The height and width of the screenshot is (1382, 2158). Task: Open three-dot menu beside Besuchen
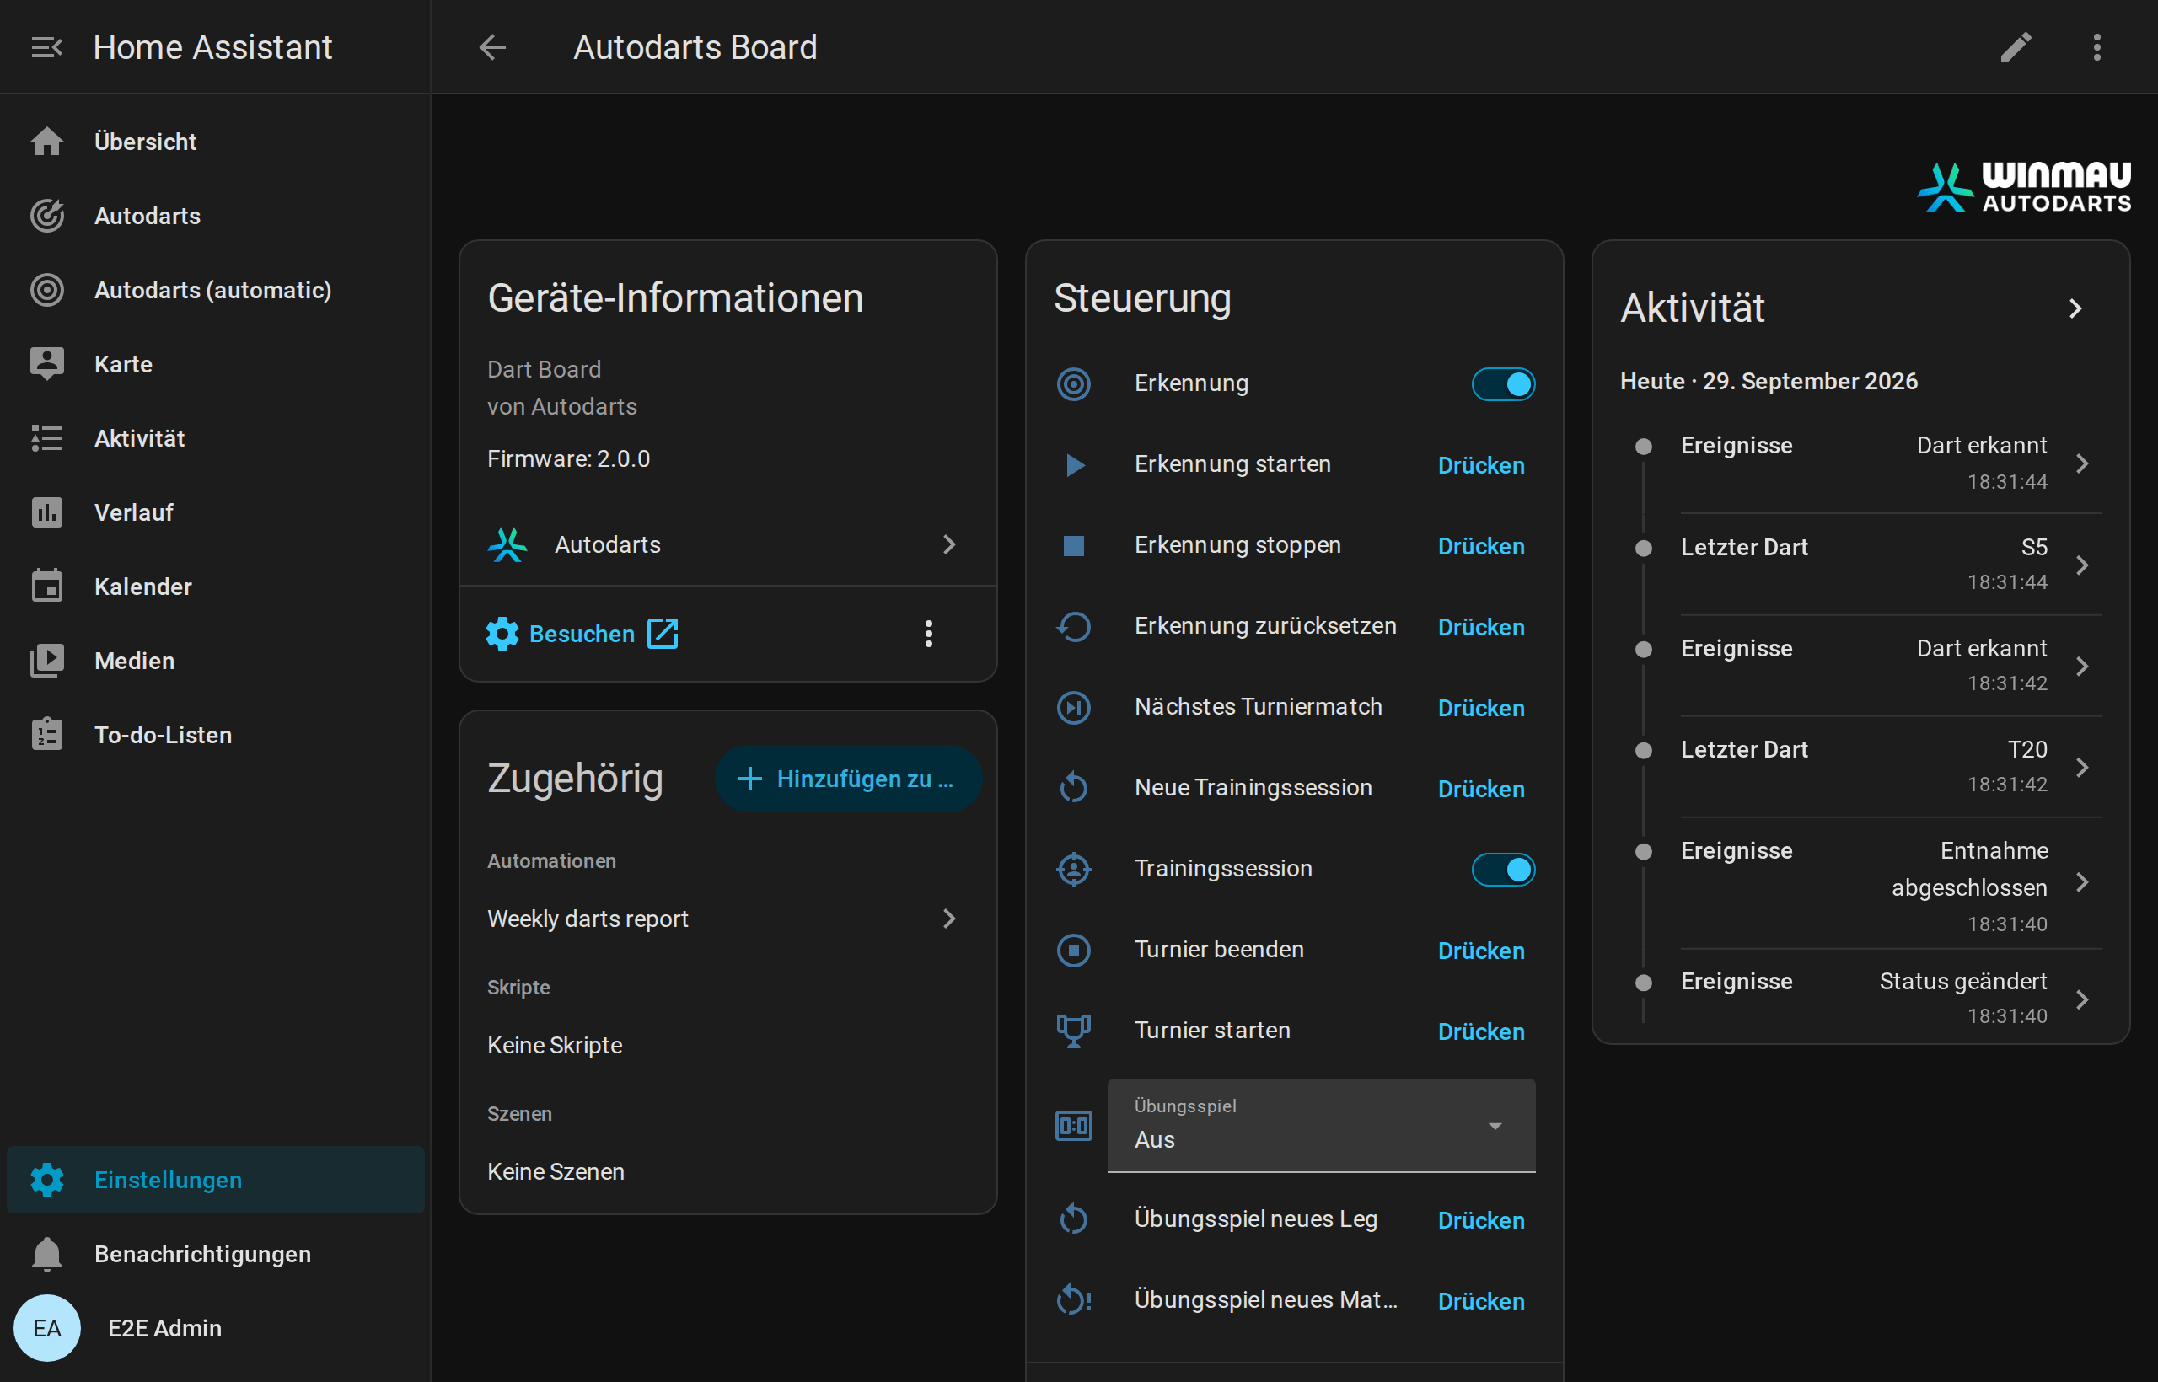[929, 634]
